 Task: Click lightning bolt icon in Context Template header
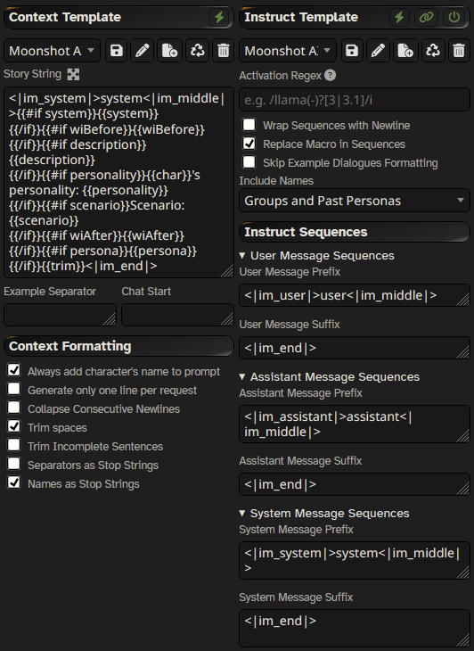click(x=219, y=17)
